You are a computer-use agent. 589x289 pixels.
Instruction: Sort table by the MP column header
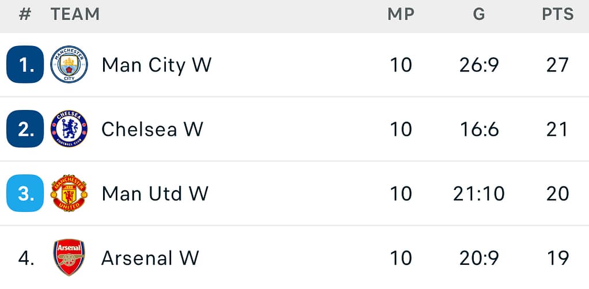click(x=401, y=14)
